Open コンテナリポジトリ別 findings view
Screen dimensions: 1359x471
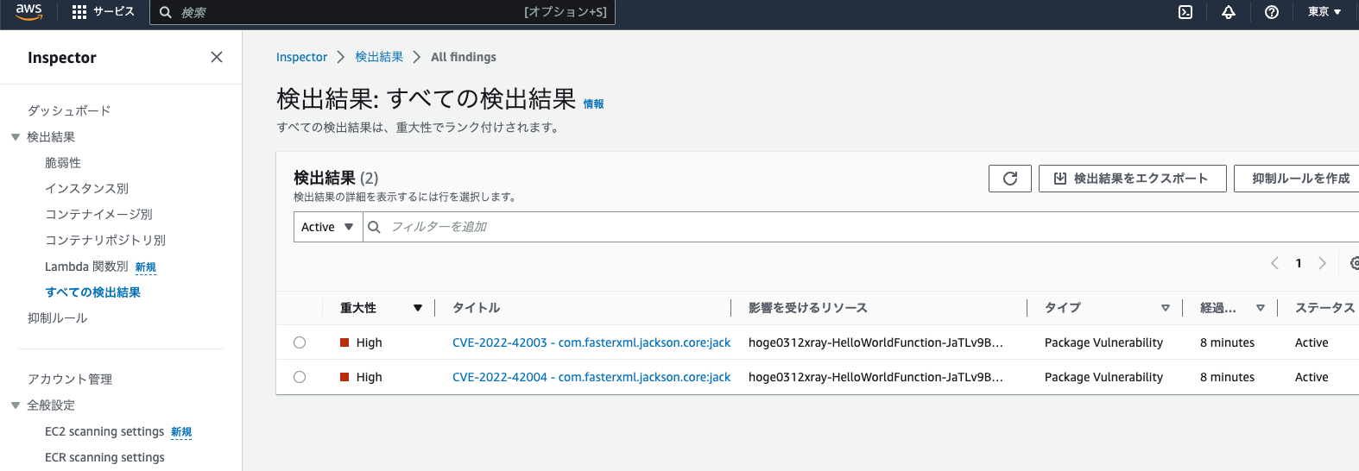coord(105,240)
